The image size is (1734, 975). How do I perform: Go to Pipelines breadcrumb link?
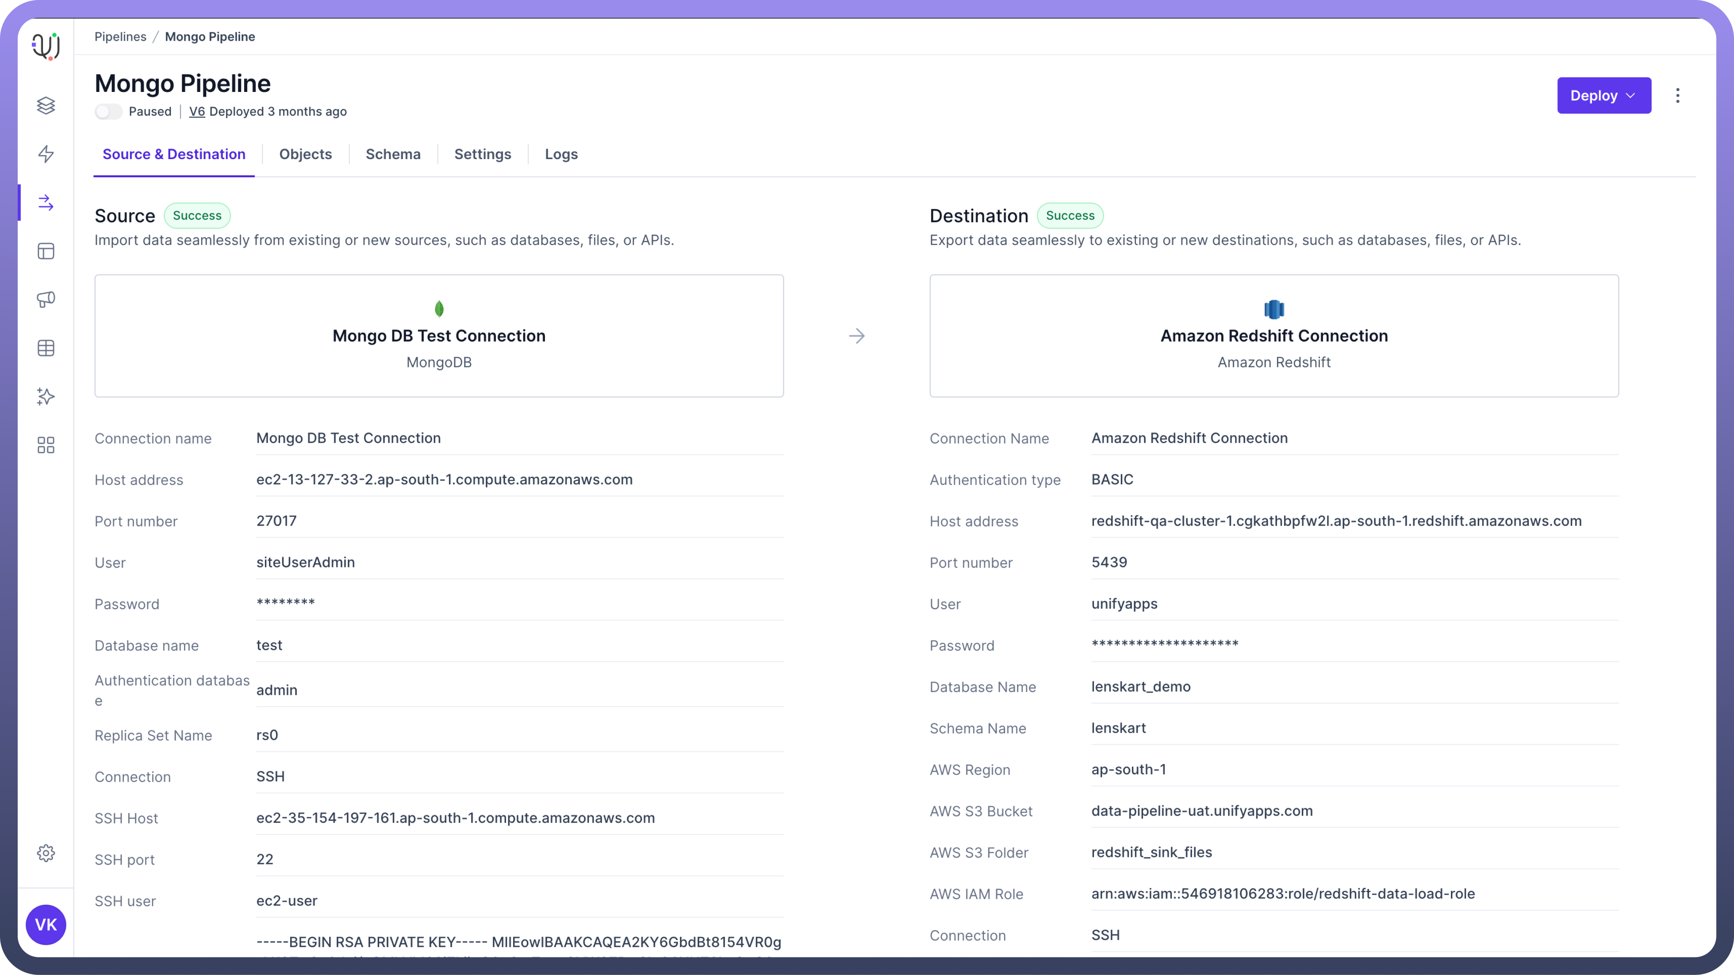120,36
